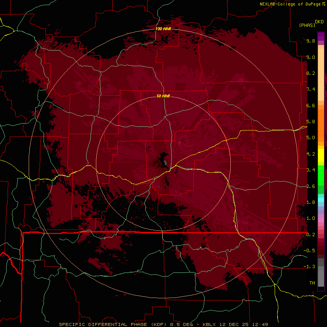Click the pink segment of the color bar

click(x=321, y=220)
